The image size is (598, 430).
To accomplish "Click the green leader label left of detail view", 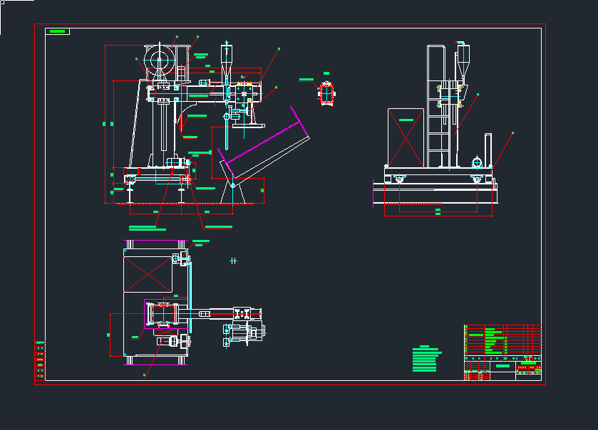I will pos(306,79).
